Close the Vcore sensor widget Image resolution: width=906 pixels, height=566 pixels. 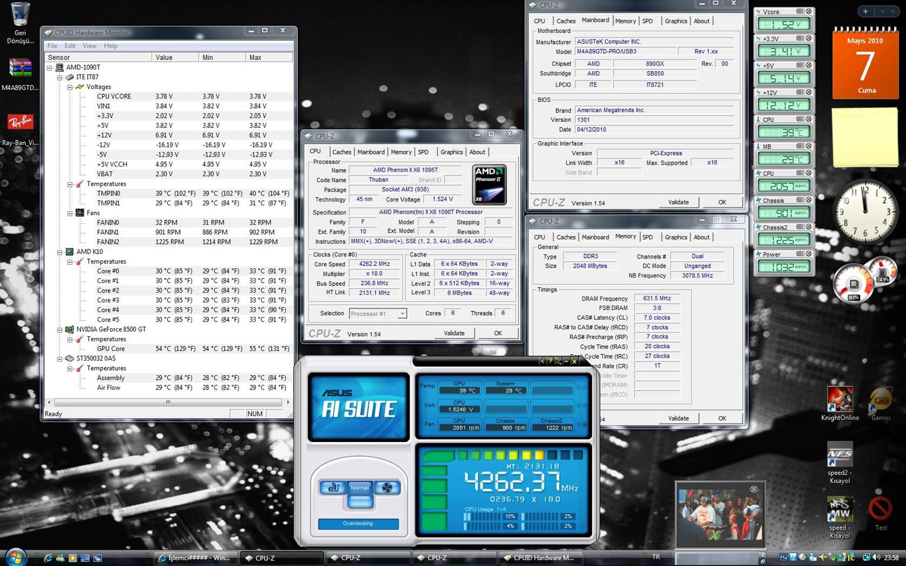pyautogui.click(x=809, y=11)
